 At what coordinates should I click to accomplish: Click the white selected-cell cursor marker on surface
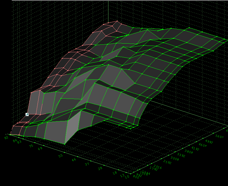(x=27, y=115)
